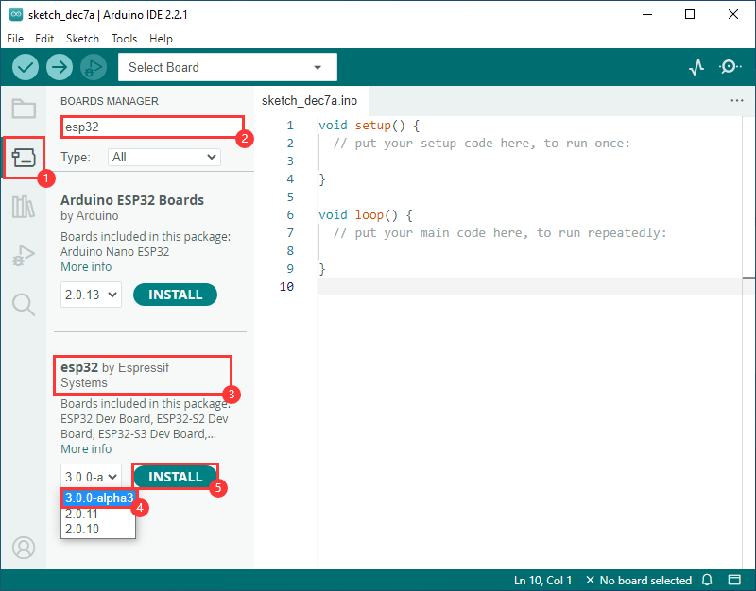Open More info for Arduino ESP32 Boards
This screenshot has height=591, width=756.
pyautogui.click(x=86, y=267)
